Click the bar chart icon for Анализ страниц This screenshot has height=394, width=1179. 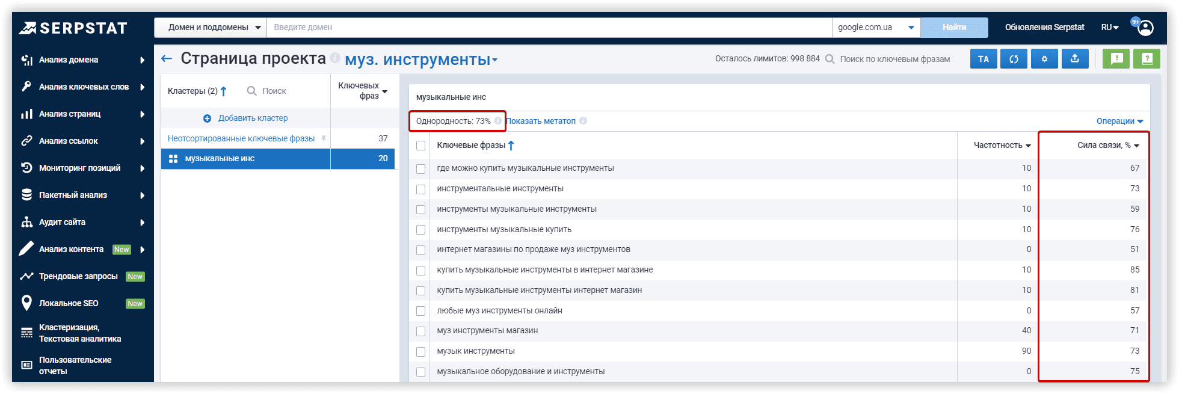26,114
